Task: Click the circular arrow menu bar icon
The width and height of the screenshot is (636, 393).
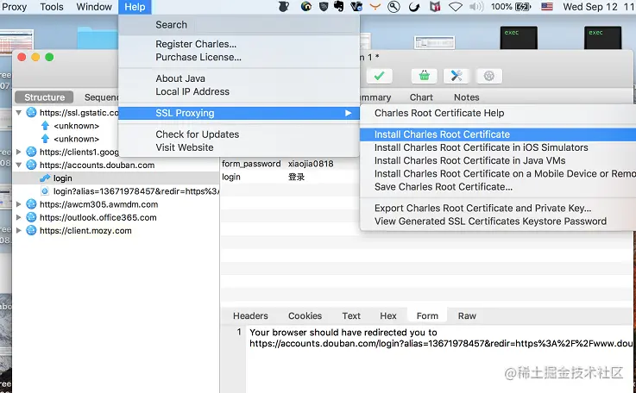Action: [x=414, y=7]
